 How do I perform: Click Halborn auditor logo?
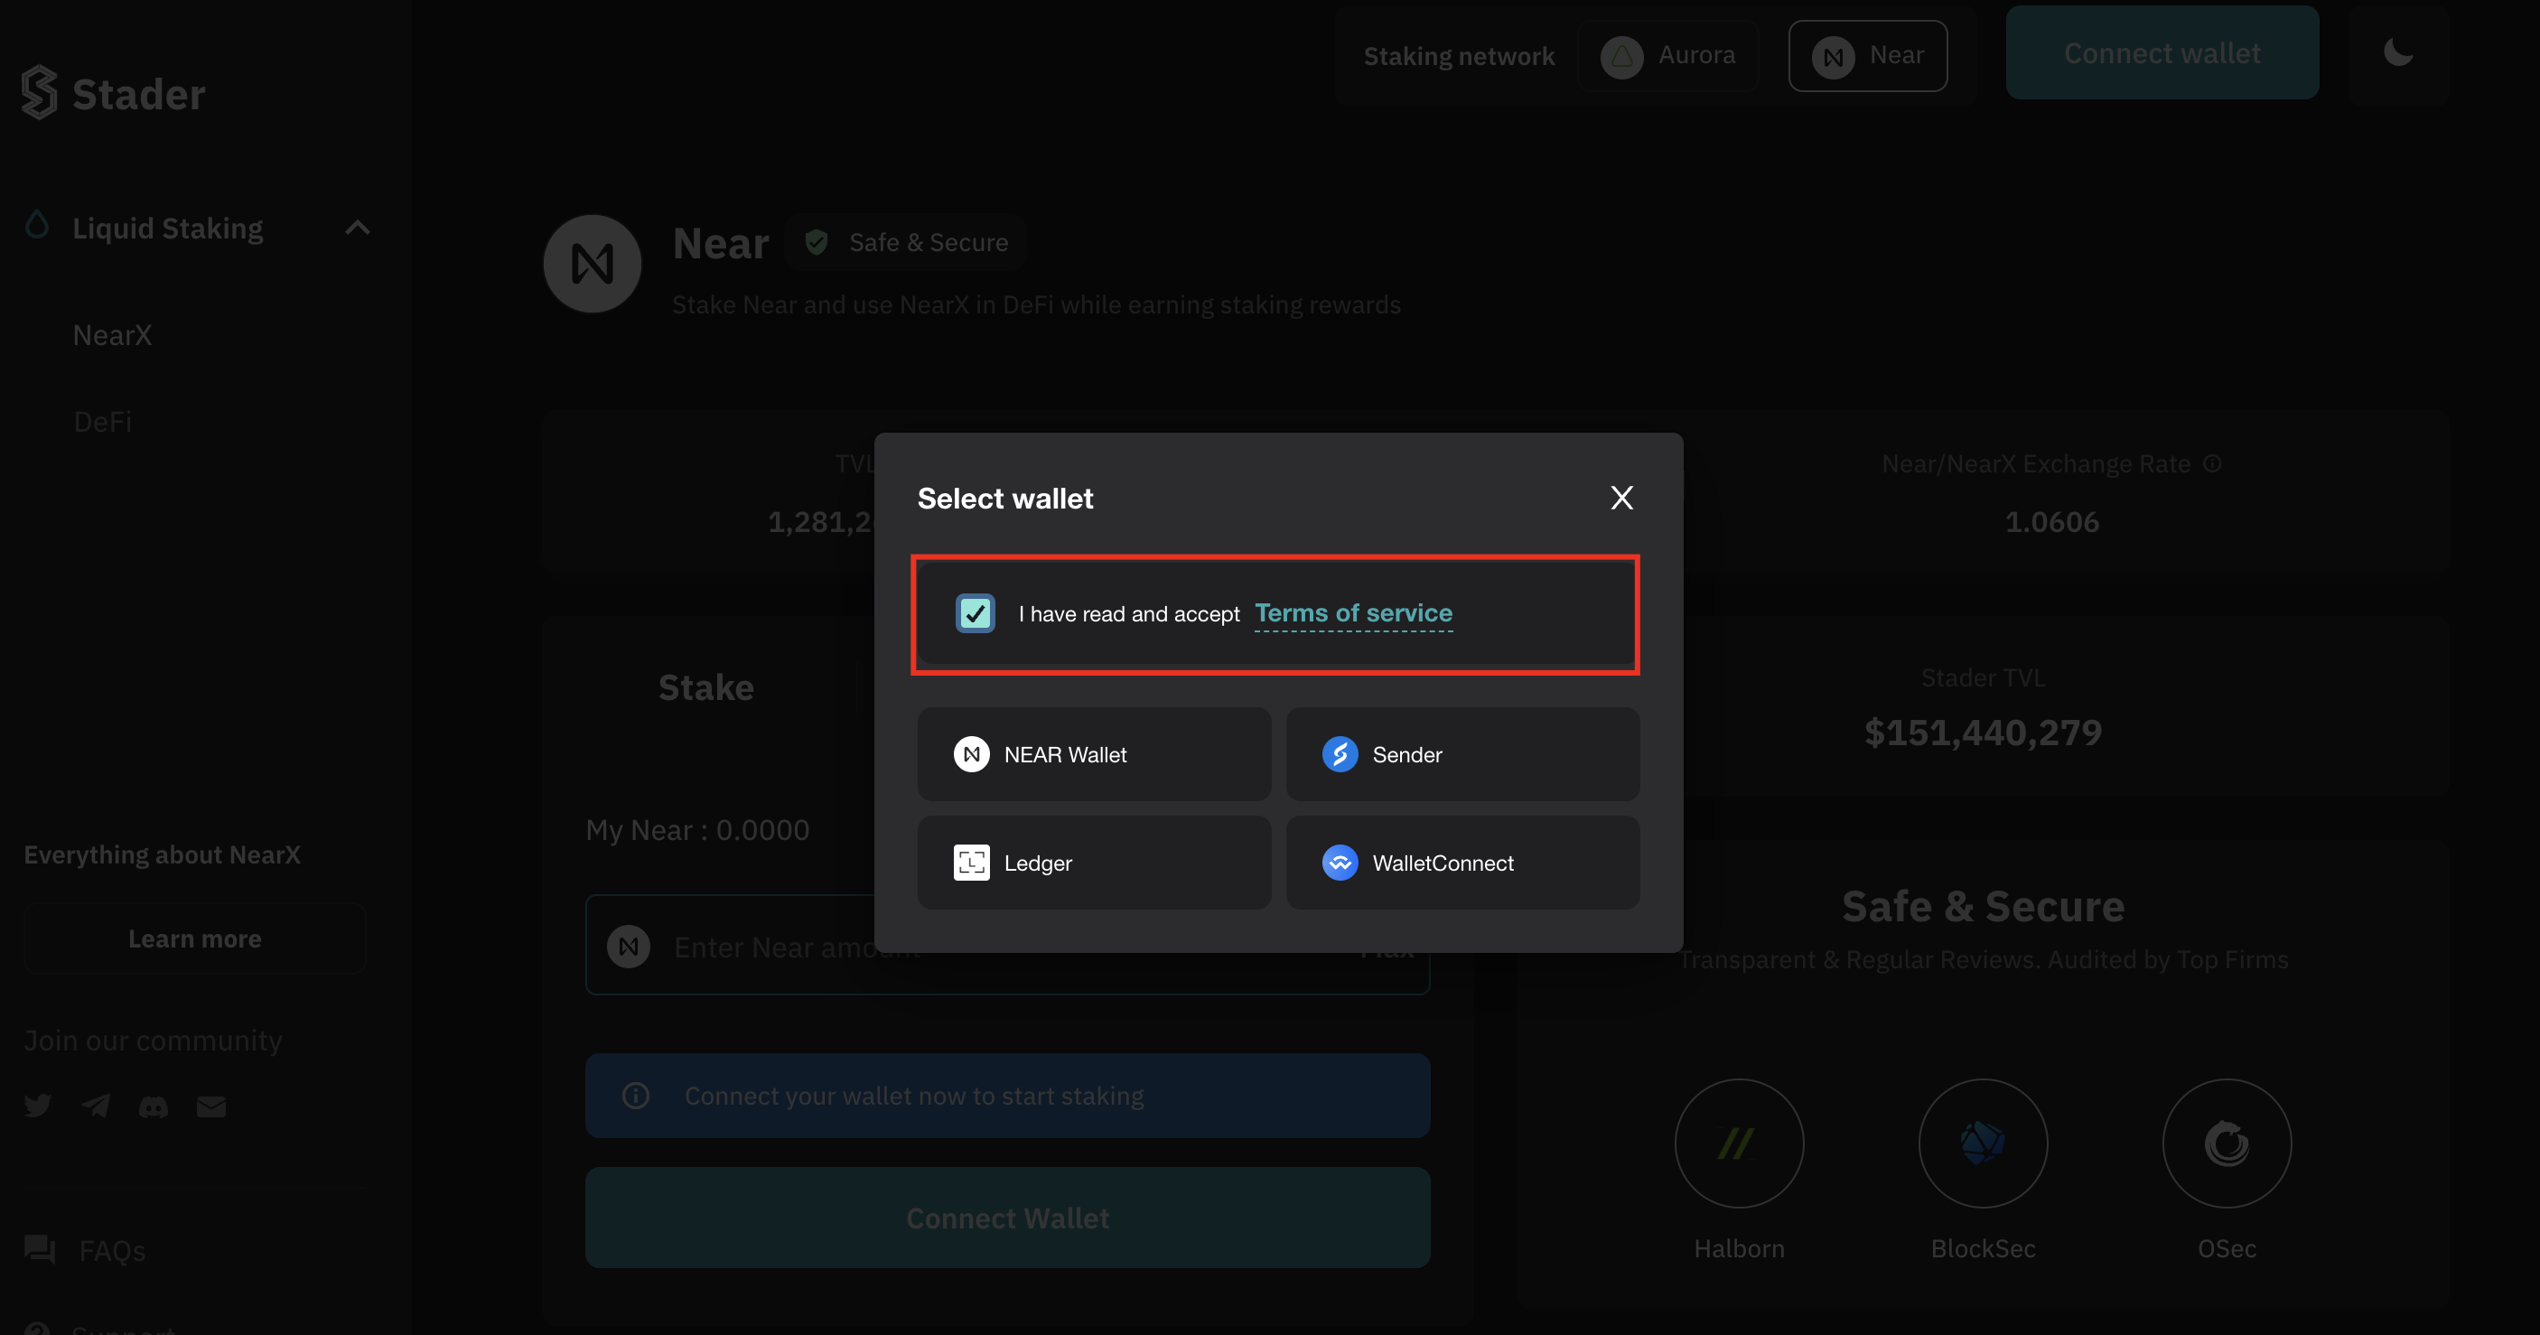click(x=1739, y=1143)
